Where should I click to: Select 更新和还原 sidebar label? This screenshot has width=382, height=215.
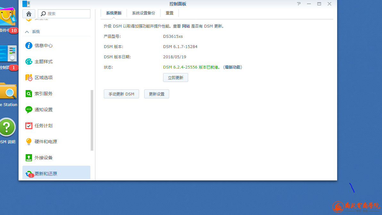46,174
